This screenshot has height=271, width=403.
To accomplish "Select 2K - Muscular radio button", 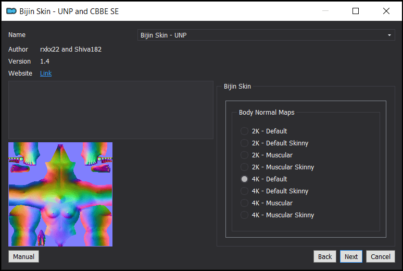I will [266, 155].
